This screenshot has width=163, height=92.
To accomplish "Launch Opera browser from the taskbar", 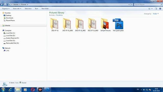I will click(33, 90).
